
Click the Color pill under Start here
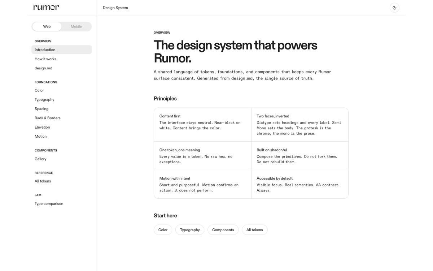point(163,230)
